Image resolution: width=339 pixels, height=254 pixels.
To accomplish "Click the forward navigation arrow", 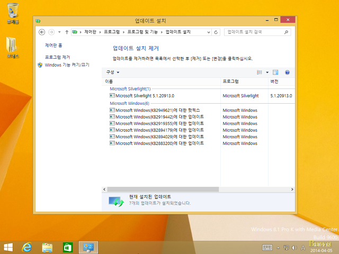I will tap(51, 32).
